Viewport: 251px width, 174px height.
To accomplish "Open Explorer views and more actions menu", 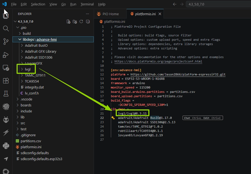I will pos(87,14).
